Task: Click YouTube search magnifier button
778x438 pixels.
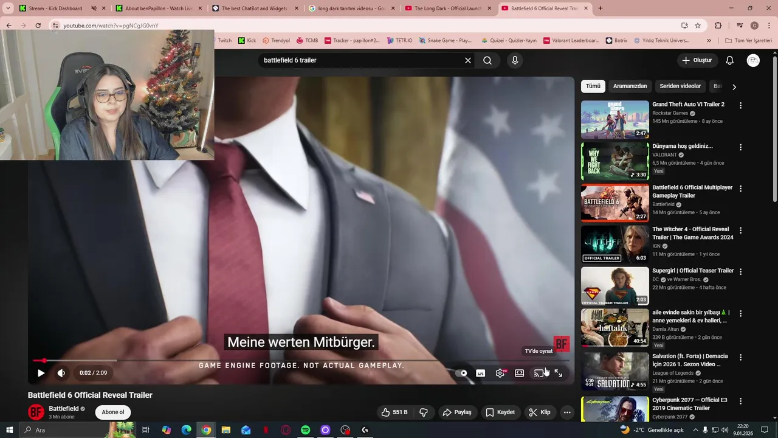Action: point(487,60)
